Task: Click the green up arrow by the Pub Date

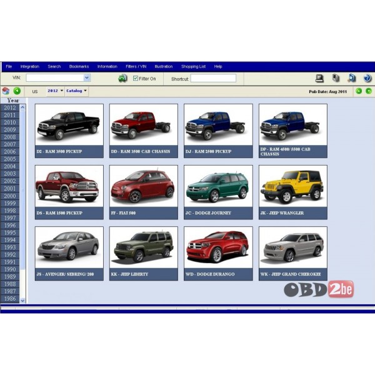Action: [x=359, y=91]
